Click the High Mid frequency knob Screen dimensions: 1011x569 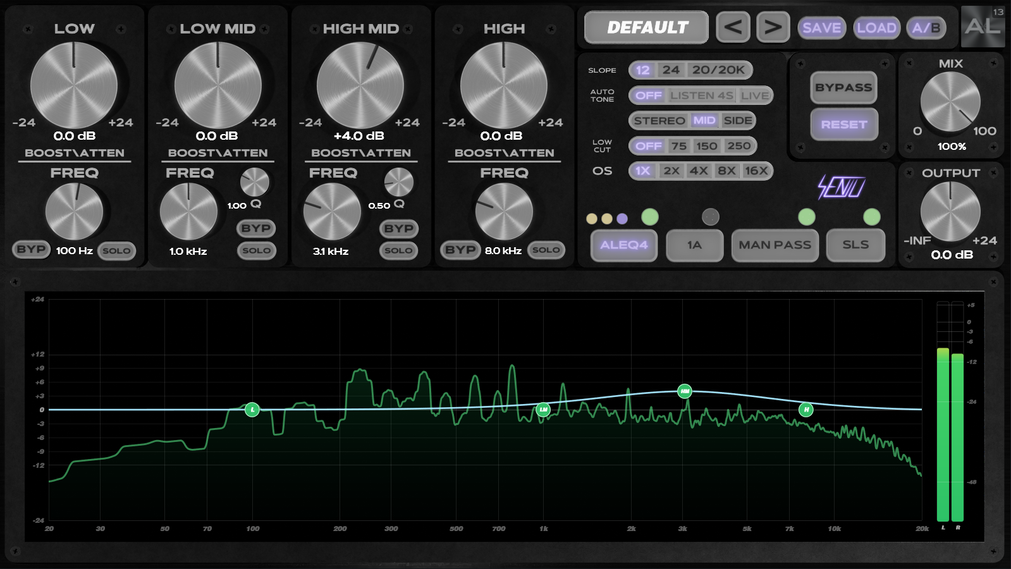[x=332, y=212]
